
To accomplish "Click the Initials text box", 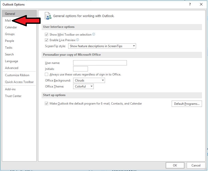I will [x=80, y=69].
